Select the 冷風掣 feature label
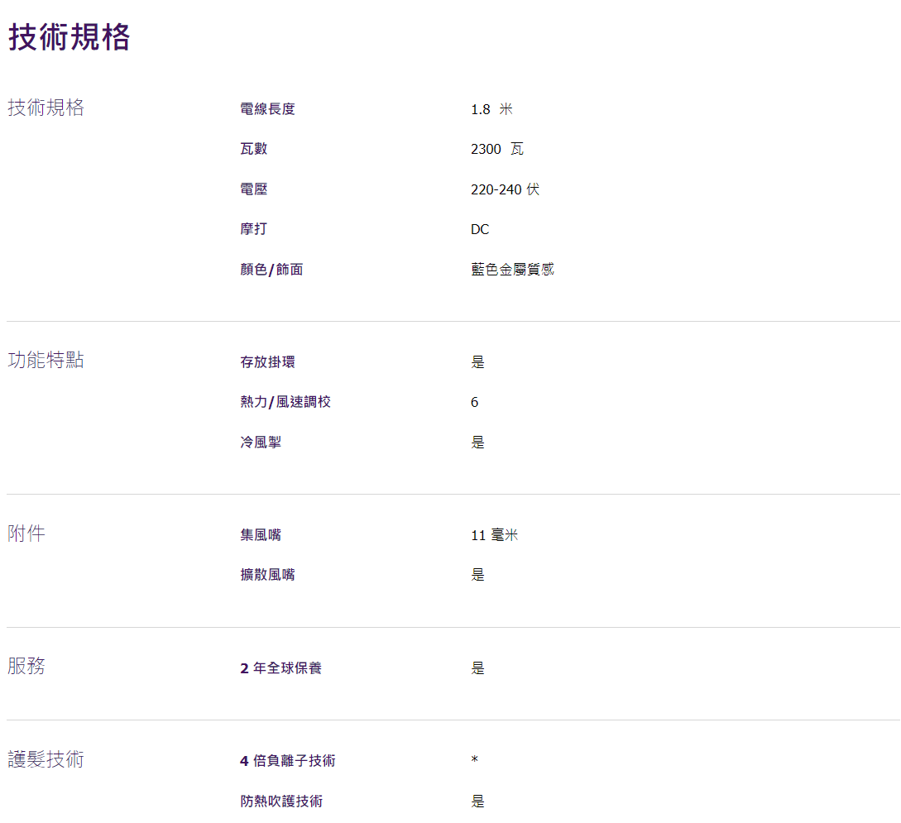The height and width of the screenshot is (823, 901). coord(261,443)
